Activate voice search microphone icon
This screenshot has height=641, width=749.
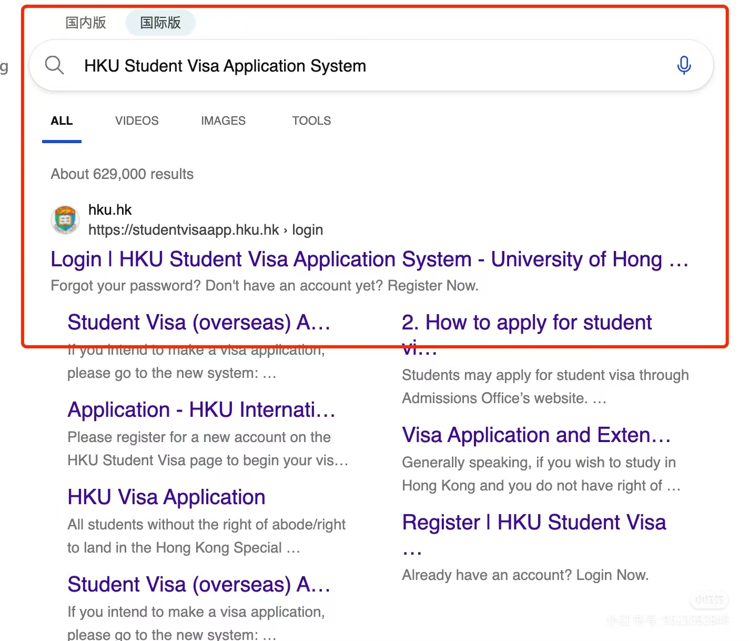click(x=684, y=66)
